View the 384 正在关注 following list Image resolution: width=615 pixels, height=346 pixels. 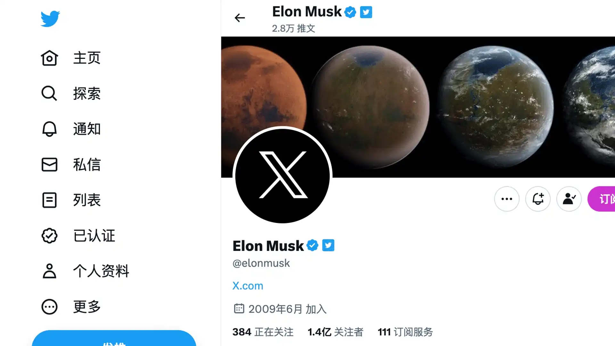tap(263, 332)
